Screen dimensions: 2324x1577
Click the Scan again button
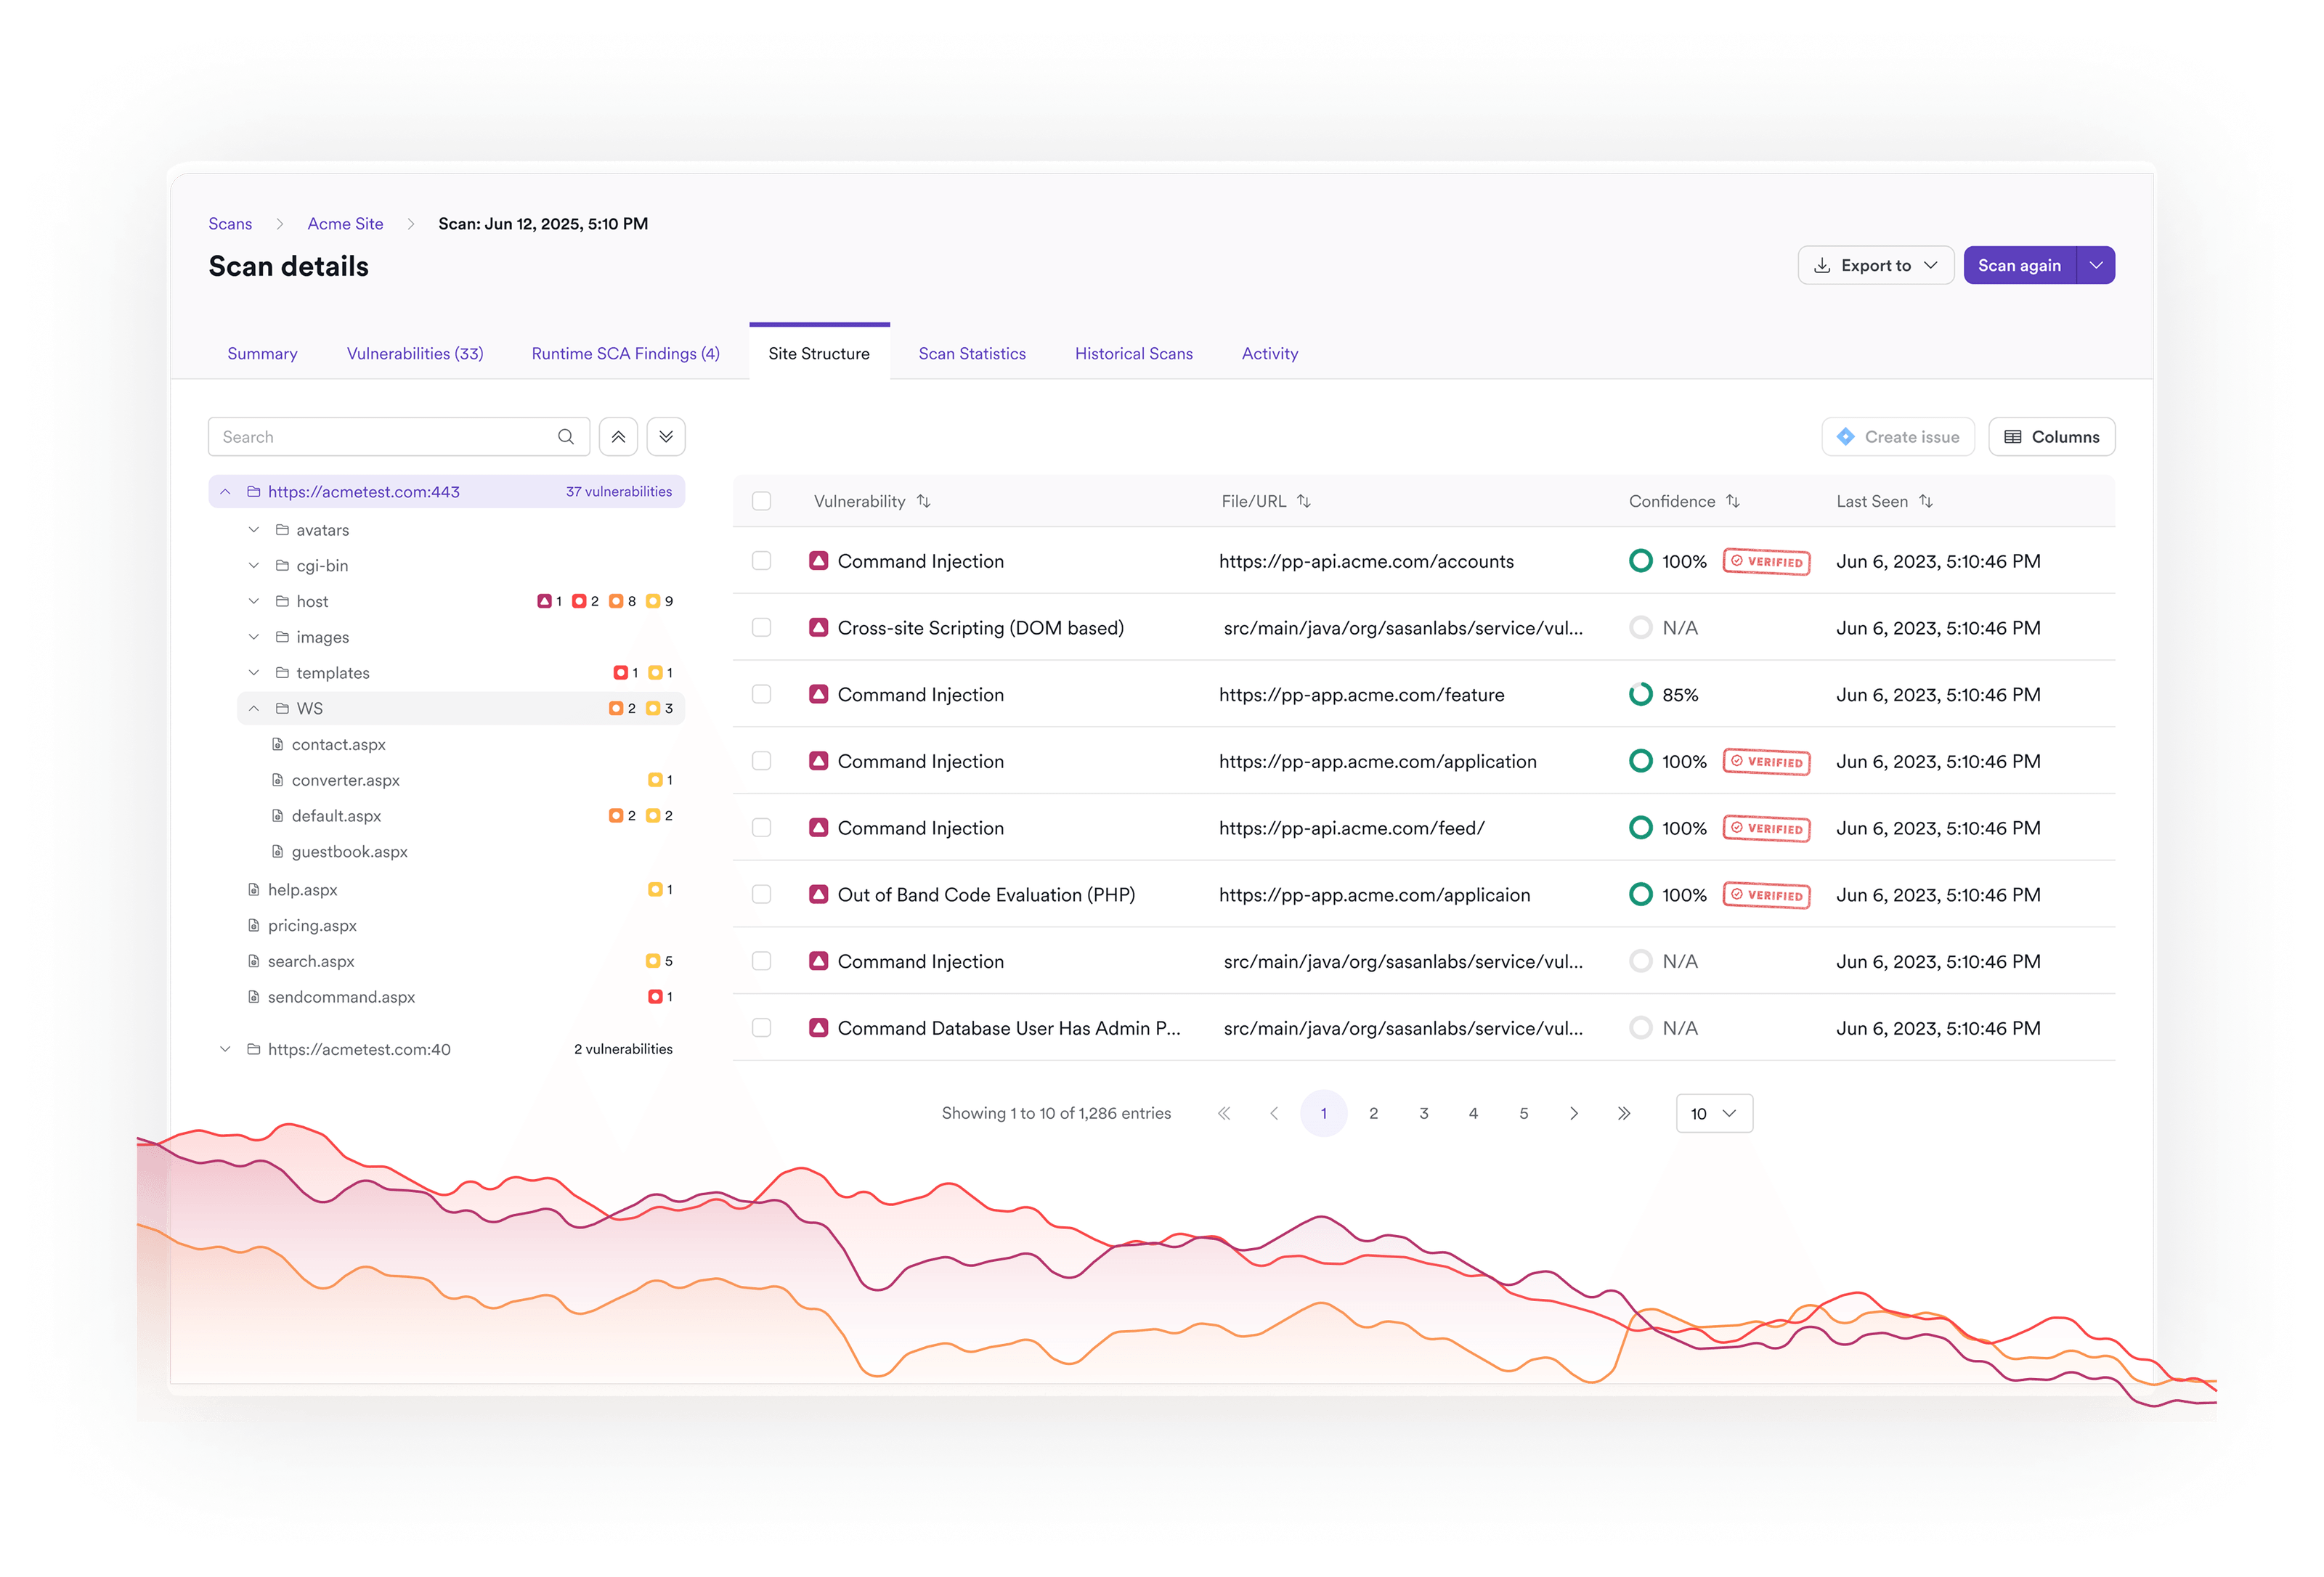(x=2019, y=266)
